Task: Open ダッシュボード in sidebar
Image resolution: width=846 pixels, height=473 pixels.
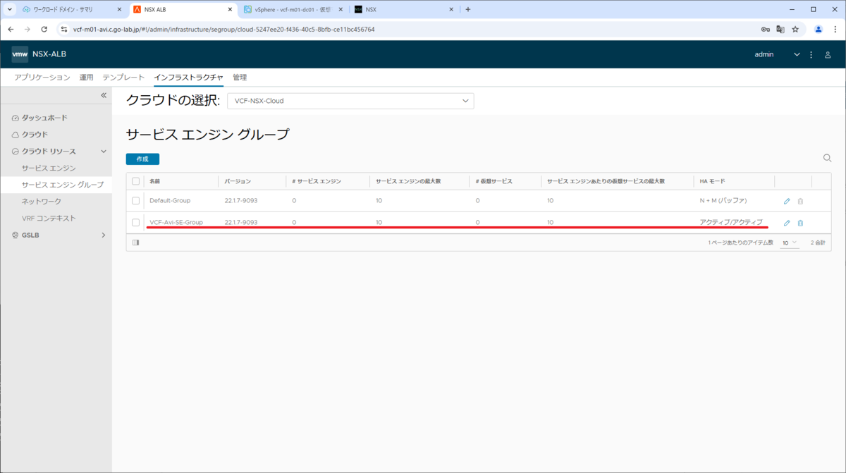Action: [x=44, y=118]
